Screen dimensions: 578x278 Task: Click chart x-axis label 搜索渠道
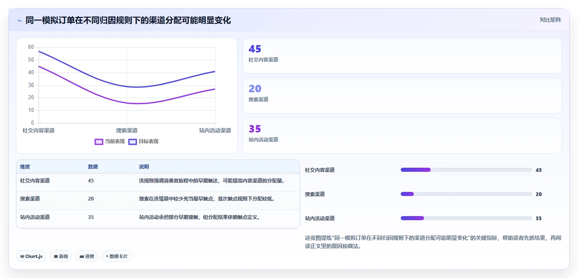tap(127, 130)
